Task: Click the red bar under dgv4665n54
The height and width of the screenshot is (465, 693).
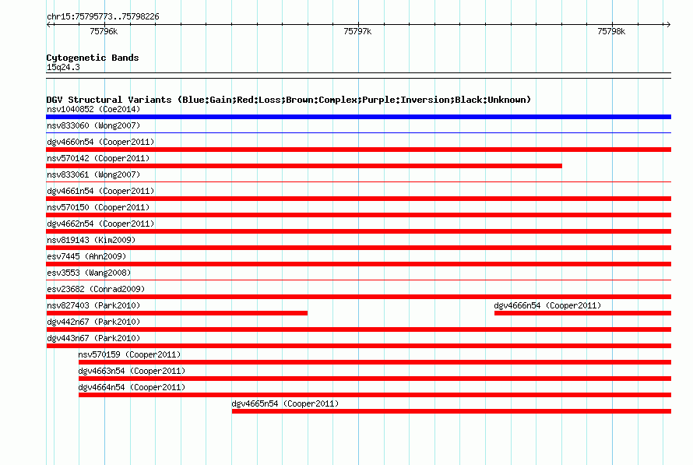Action: coord(452,411)
